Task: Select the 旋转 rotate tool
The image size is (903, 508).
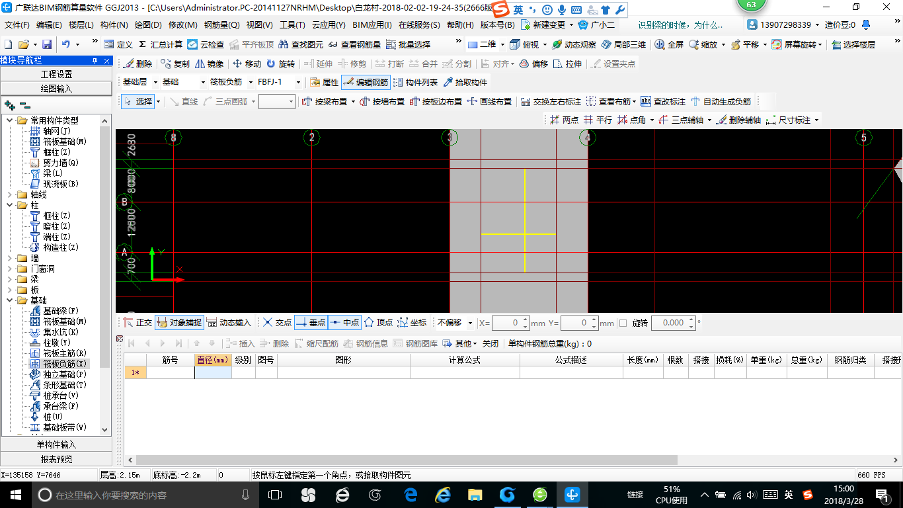Action: [x=281, y=64]
